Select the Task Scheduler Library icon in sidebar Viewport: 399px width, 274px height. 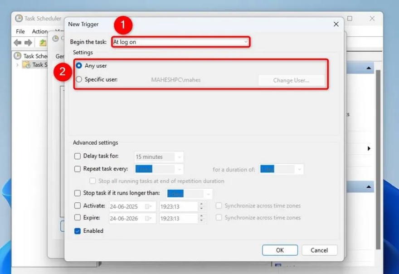click(26, 64)
